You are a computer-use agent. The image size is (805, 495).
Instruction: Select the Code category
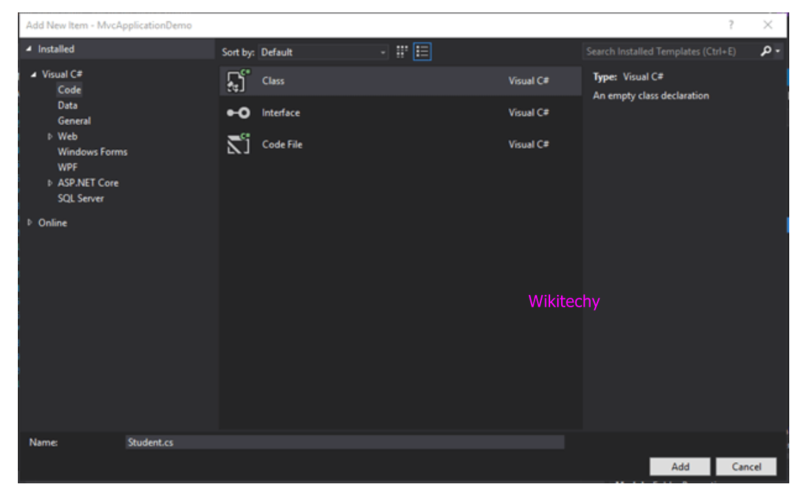(x=69, y=90)
